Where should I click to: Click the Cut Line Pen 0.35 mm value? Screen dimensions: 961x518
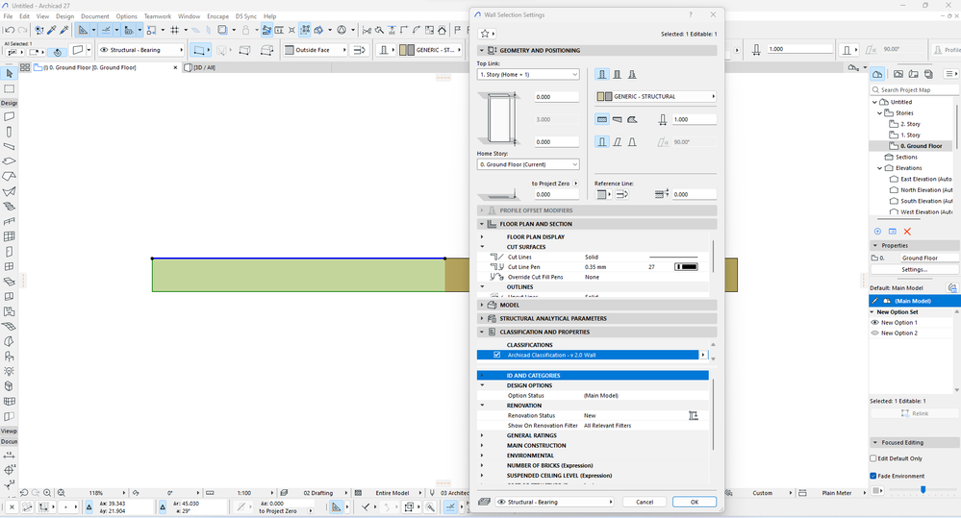pos(595,267)
